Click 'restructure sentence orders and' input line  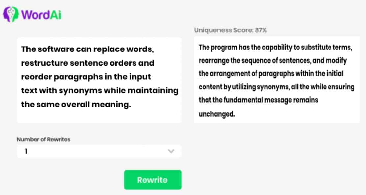pos(87,63)
